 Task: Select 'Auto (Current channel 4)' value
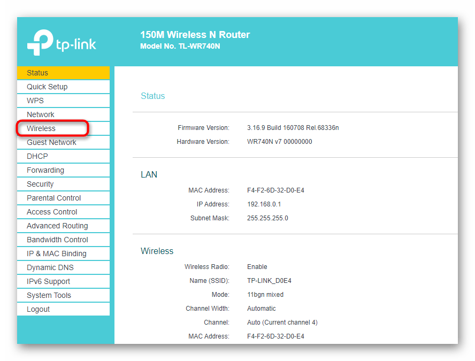282,322
